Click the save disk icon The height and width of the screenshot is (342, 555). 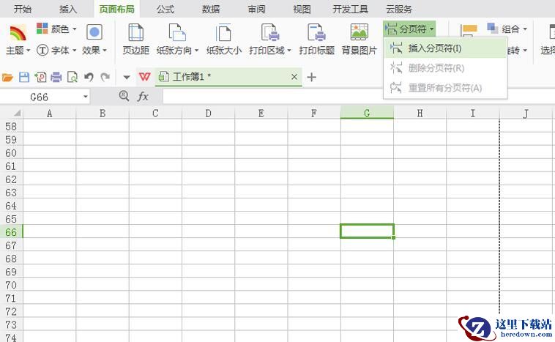coord(24,77)
